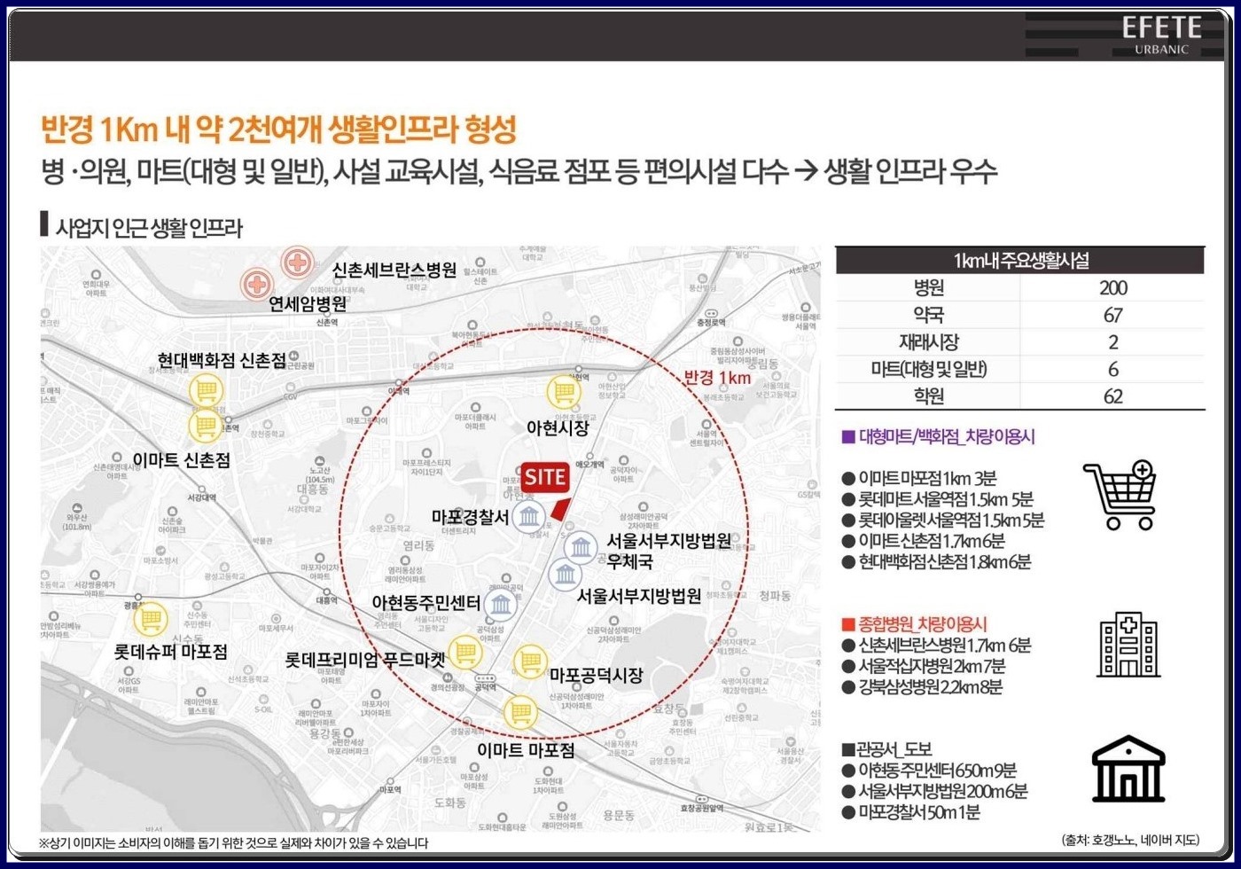Click the list item 신촌세브란스병원 1.7km 6분
Viewport: 1241px width, 869px height.
937,646
